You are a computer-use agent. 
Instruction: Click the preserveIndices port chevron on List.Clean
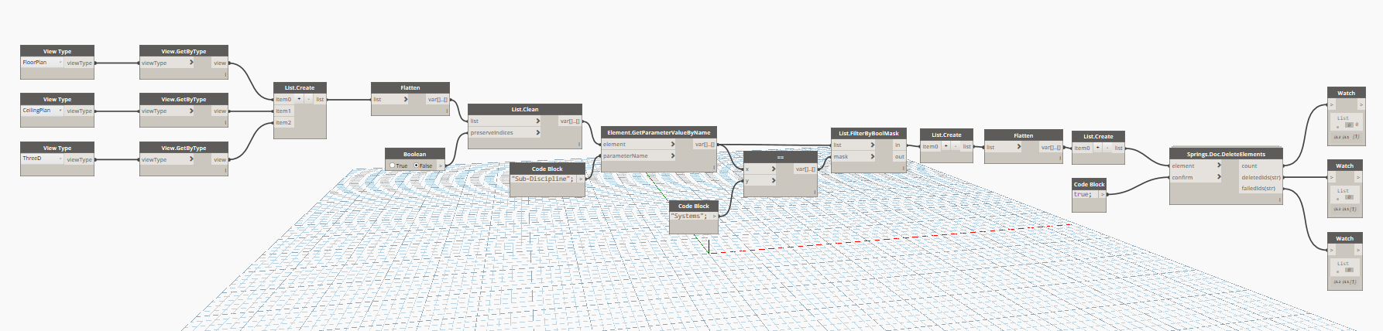[537, 132]
